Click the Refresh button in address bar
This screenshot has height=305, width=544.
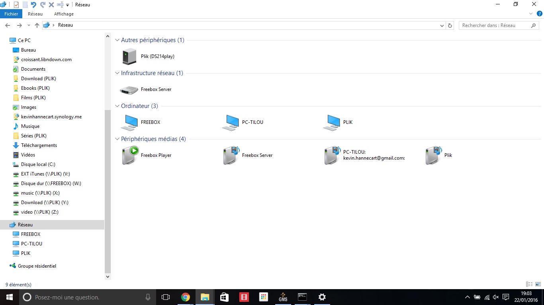450,25
